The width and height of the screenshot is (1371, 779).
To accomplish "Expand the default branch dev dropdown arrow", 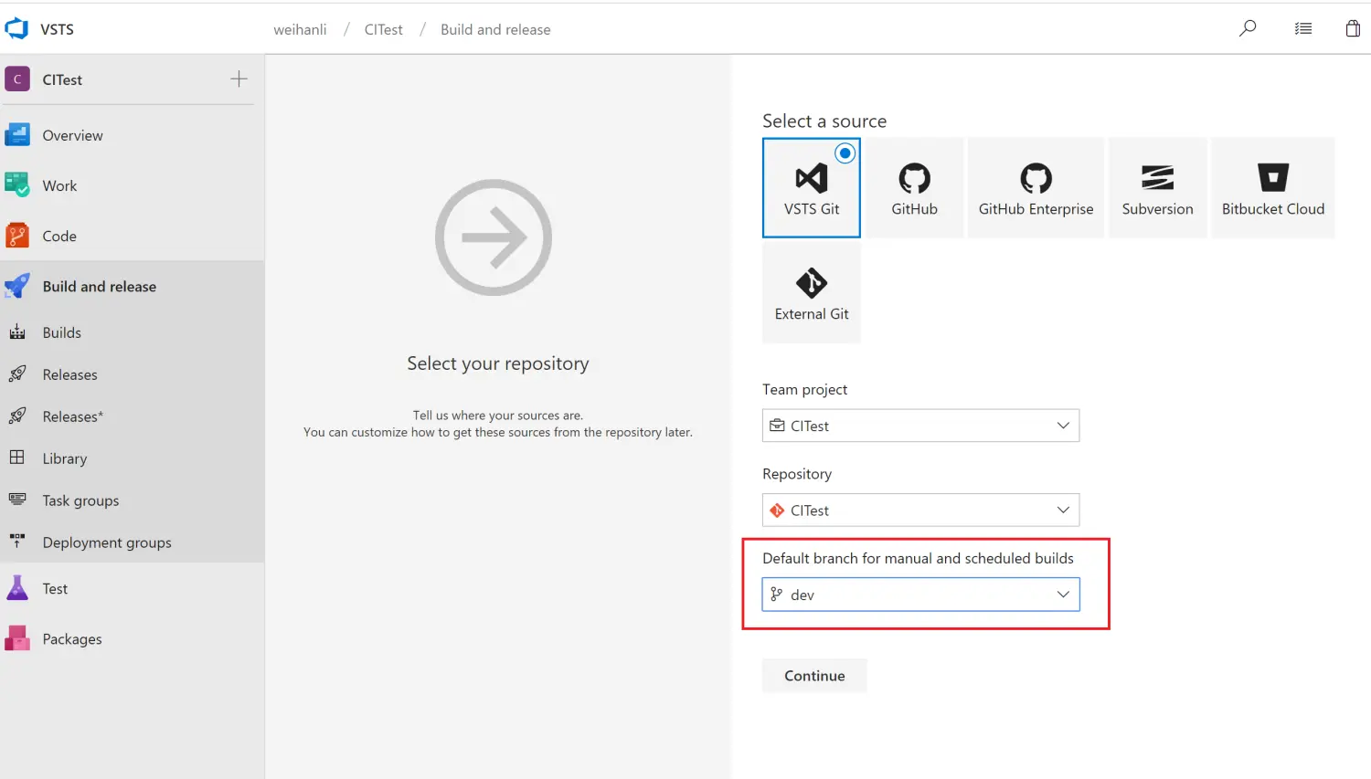I will (x=1063, y=595).
